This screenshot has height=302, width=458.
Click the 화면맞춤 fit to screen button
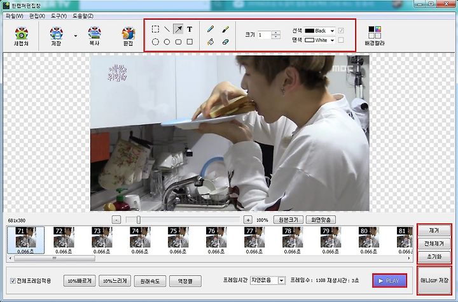tap(321, 219)
